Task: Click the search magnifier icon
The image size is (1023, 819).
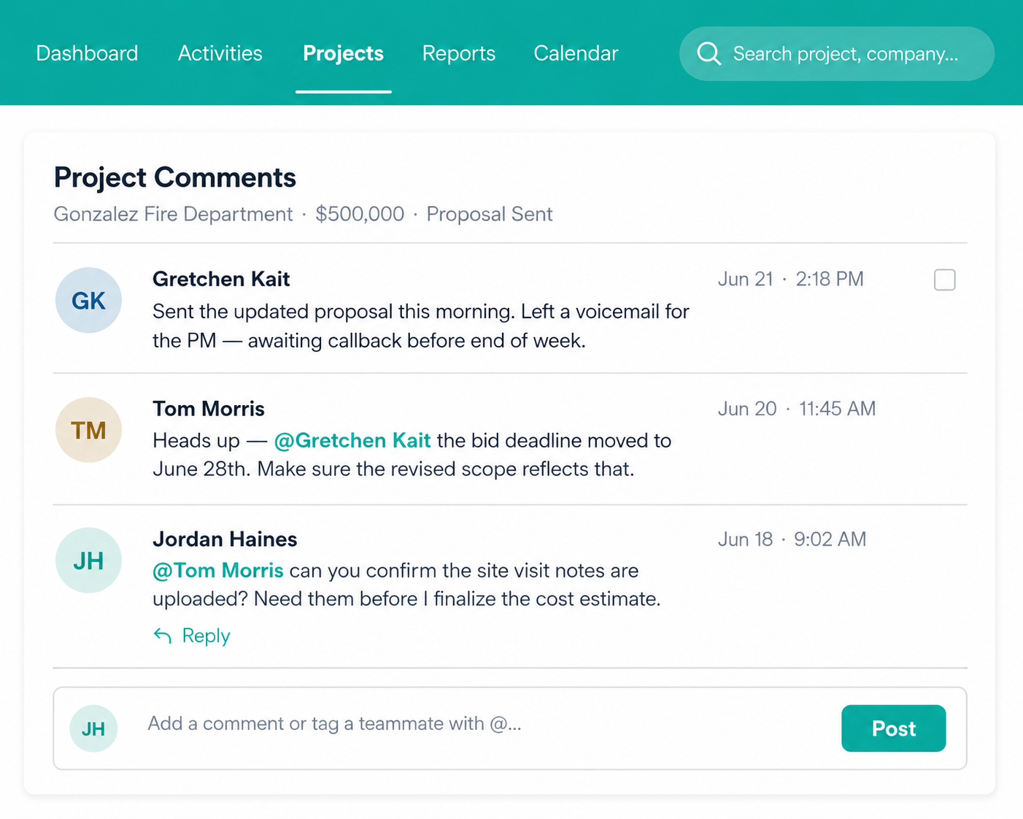Action: point(709,53)
